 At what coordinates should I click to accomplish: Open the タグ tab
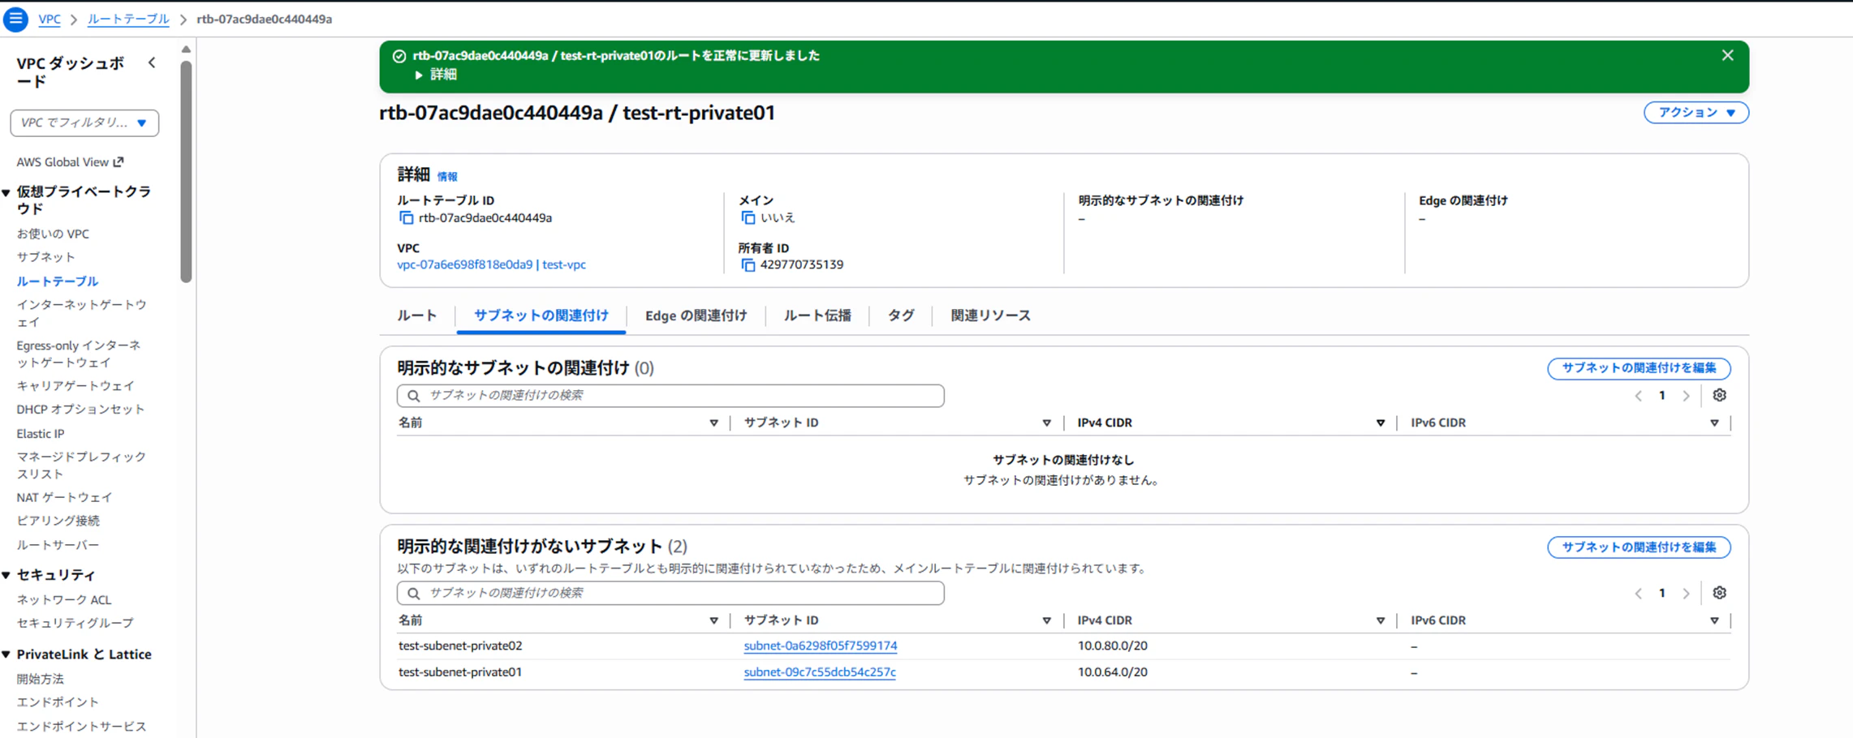901,315
